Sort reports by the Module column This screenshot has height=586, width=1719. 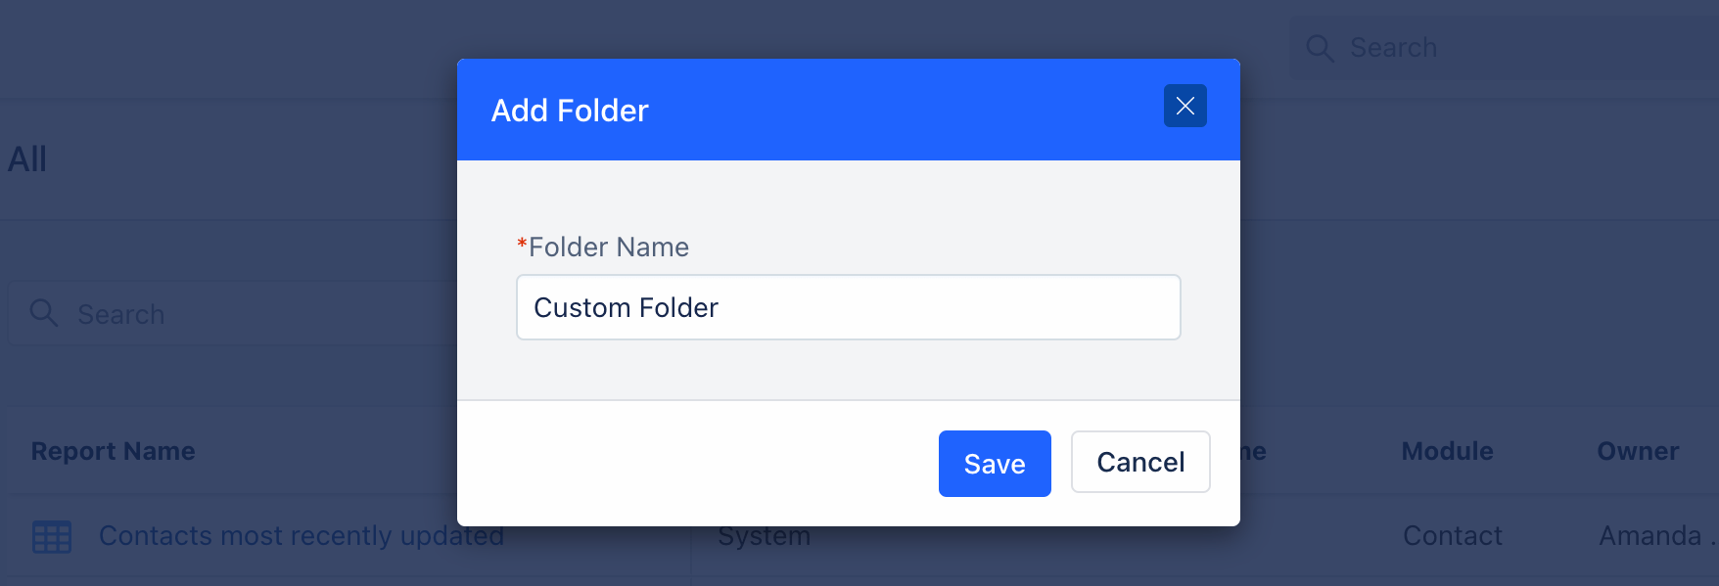click(x=1447, y=451)
